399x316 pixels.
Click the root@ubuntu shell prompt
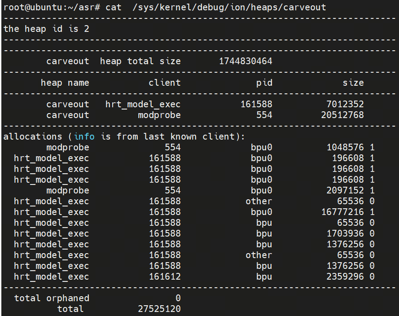(x=52, y=7)
